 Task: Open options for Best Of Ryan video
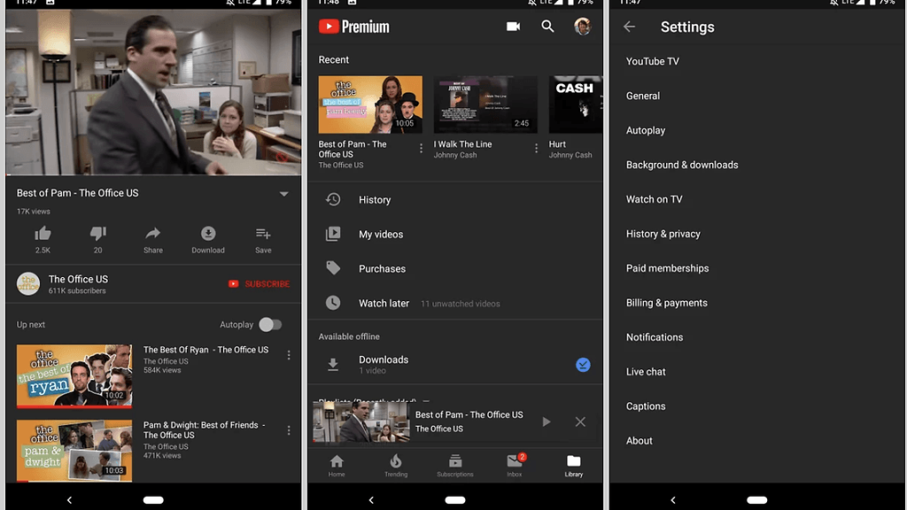coord(289,355)
